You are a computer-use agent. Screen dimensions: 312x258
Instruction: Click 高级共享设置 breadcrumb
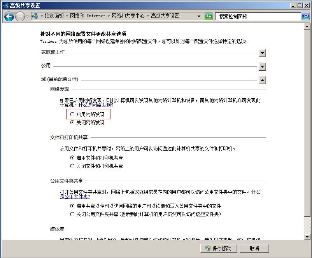[x=165, y=16]
